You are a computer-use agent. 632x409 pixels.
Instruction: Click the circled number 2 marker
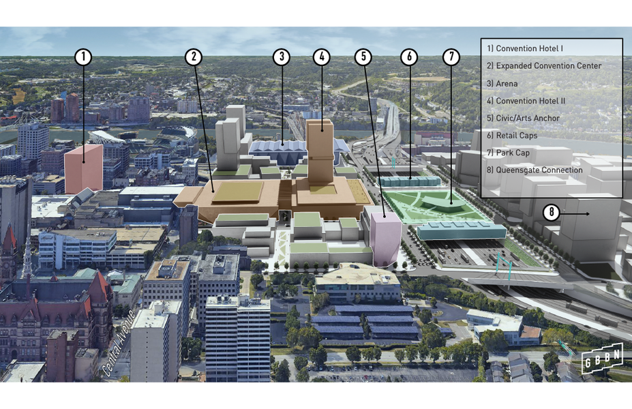click(194, 57)
